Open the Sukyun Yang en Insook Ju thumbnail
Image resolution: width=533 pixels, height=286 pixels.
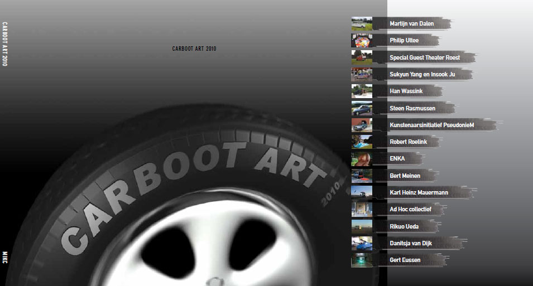[x=362, y=74]
